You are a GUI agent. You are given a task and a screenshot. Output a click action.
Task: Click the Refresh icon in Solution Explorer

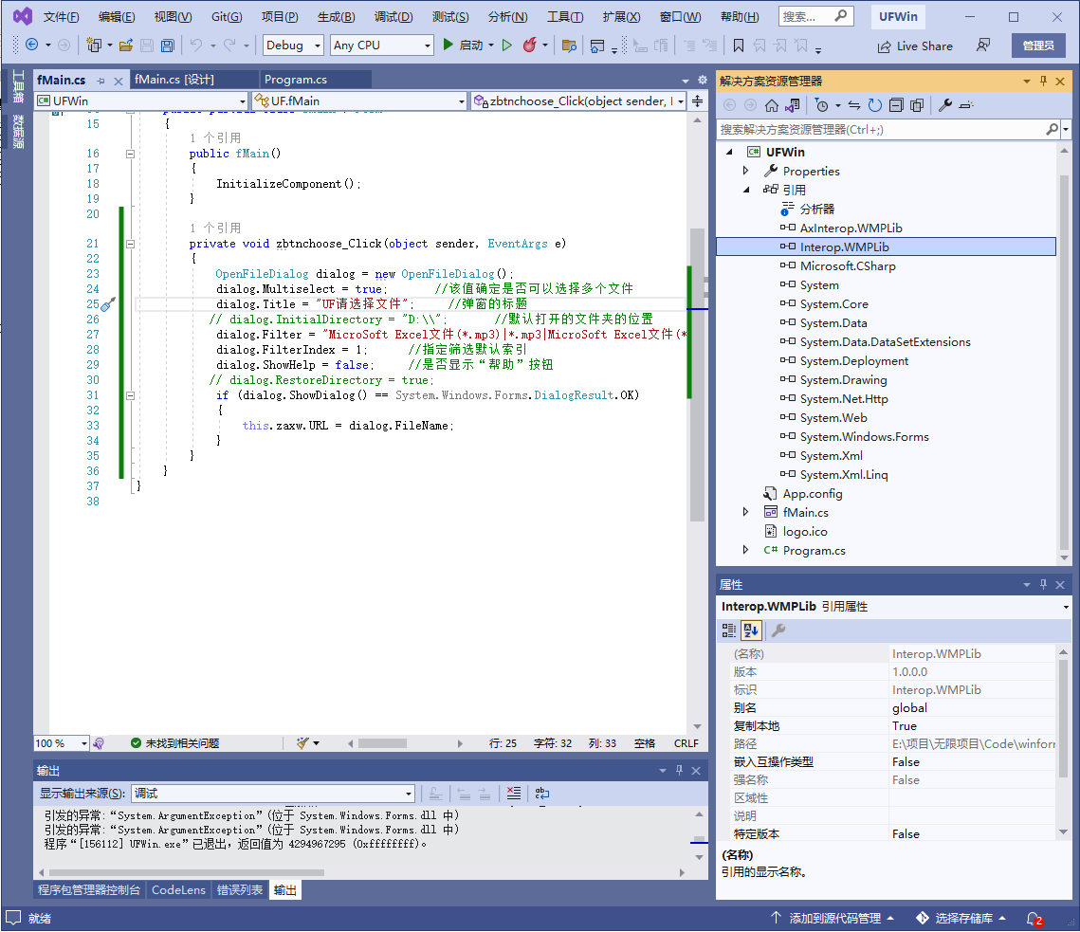pyautogui.click(x=875, y=105)
